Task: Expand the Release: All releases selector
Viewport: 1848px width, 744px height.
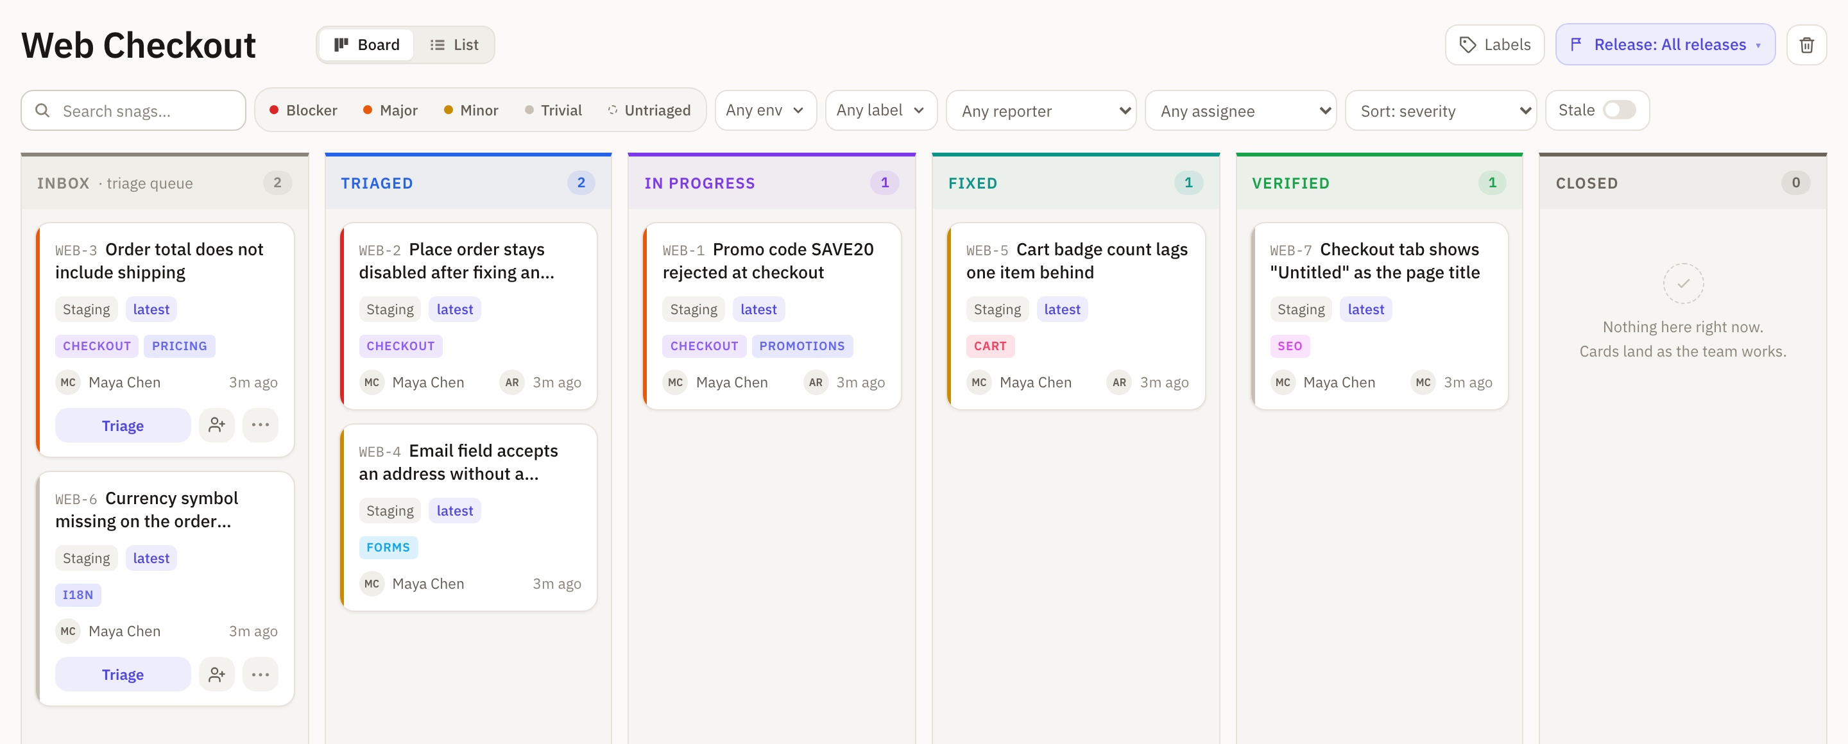Action: 1665,44
